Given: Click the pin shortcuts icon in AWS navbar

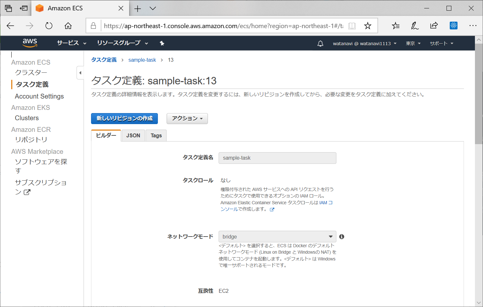Looking at the screenshot, I should (x=162, y=43).
